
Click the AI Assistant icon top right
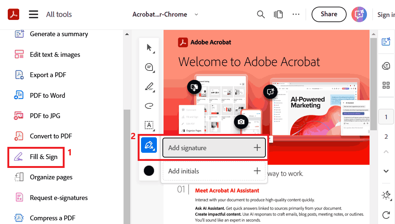coord(359,14)
